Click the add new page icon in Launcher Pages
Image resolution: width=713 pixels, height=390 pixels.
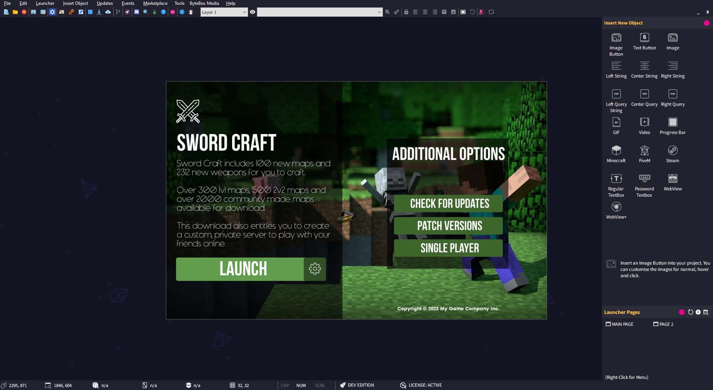point(698,312)
